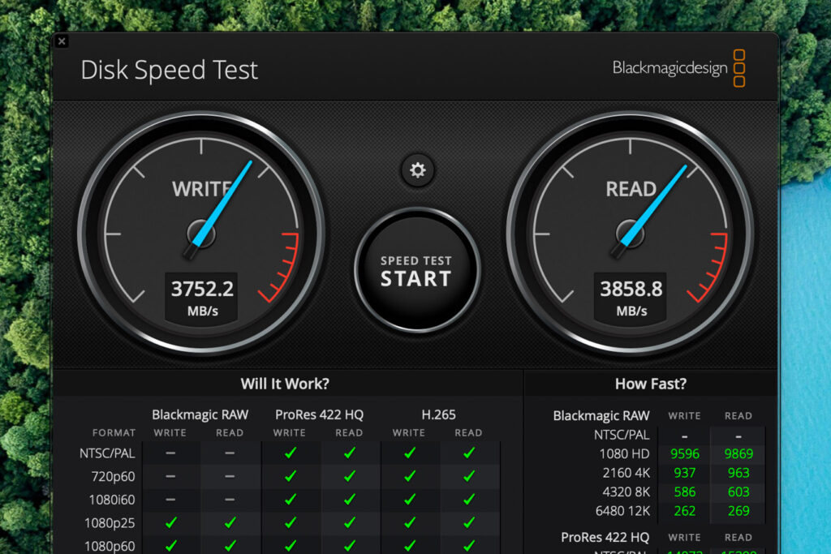
Task: Click the 1080p25 format row label
Action: click(110, 523)
